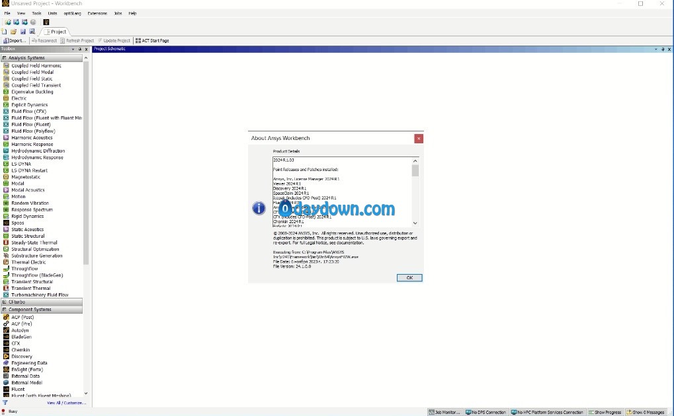Image resolution: width=674 pixels, height=416 pixels.
Task: Click View All / Customize link
Action: [x=66, y=403]
